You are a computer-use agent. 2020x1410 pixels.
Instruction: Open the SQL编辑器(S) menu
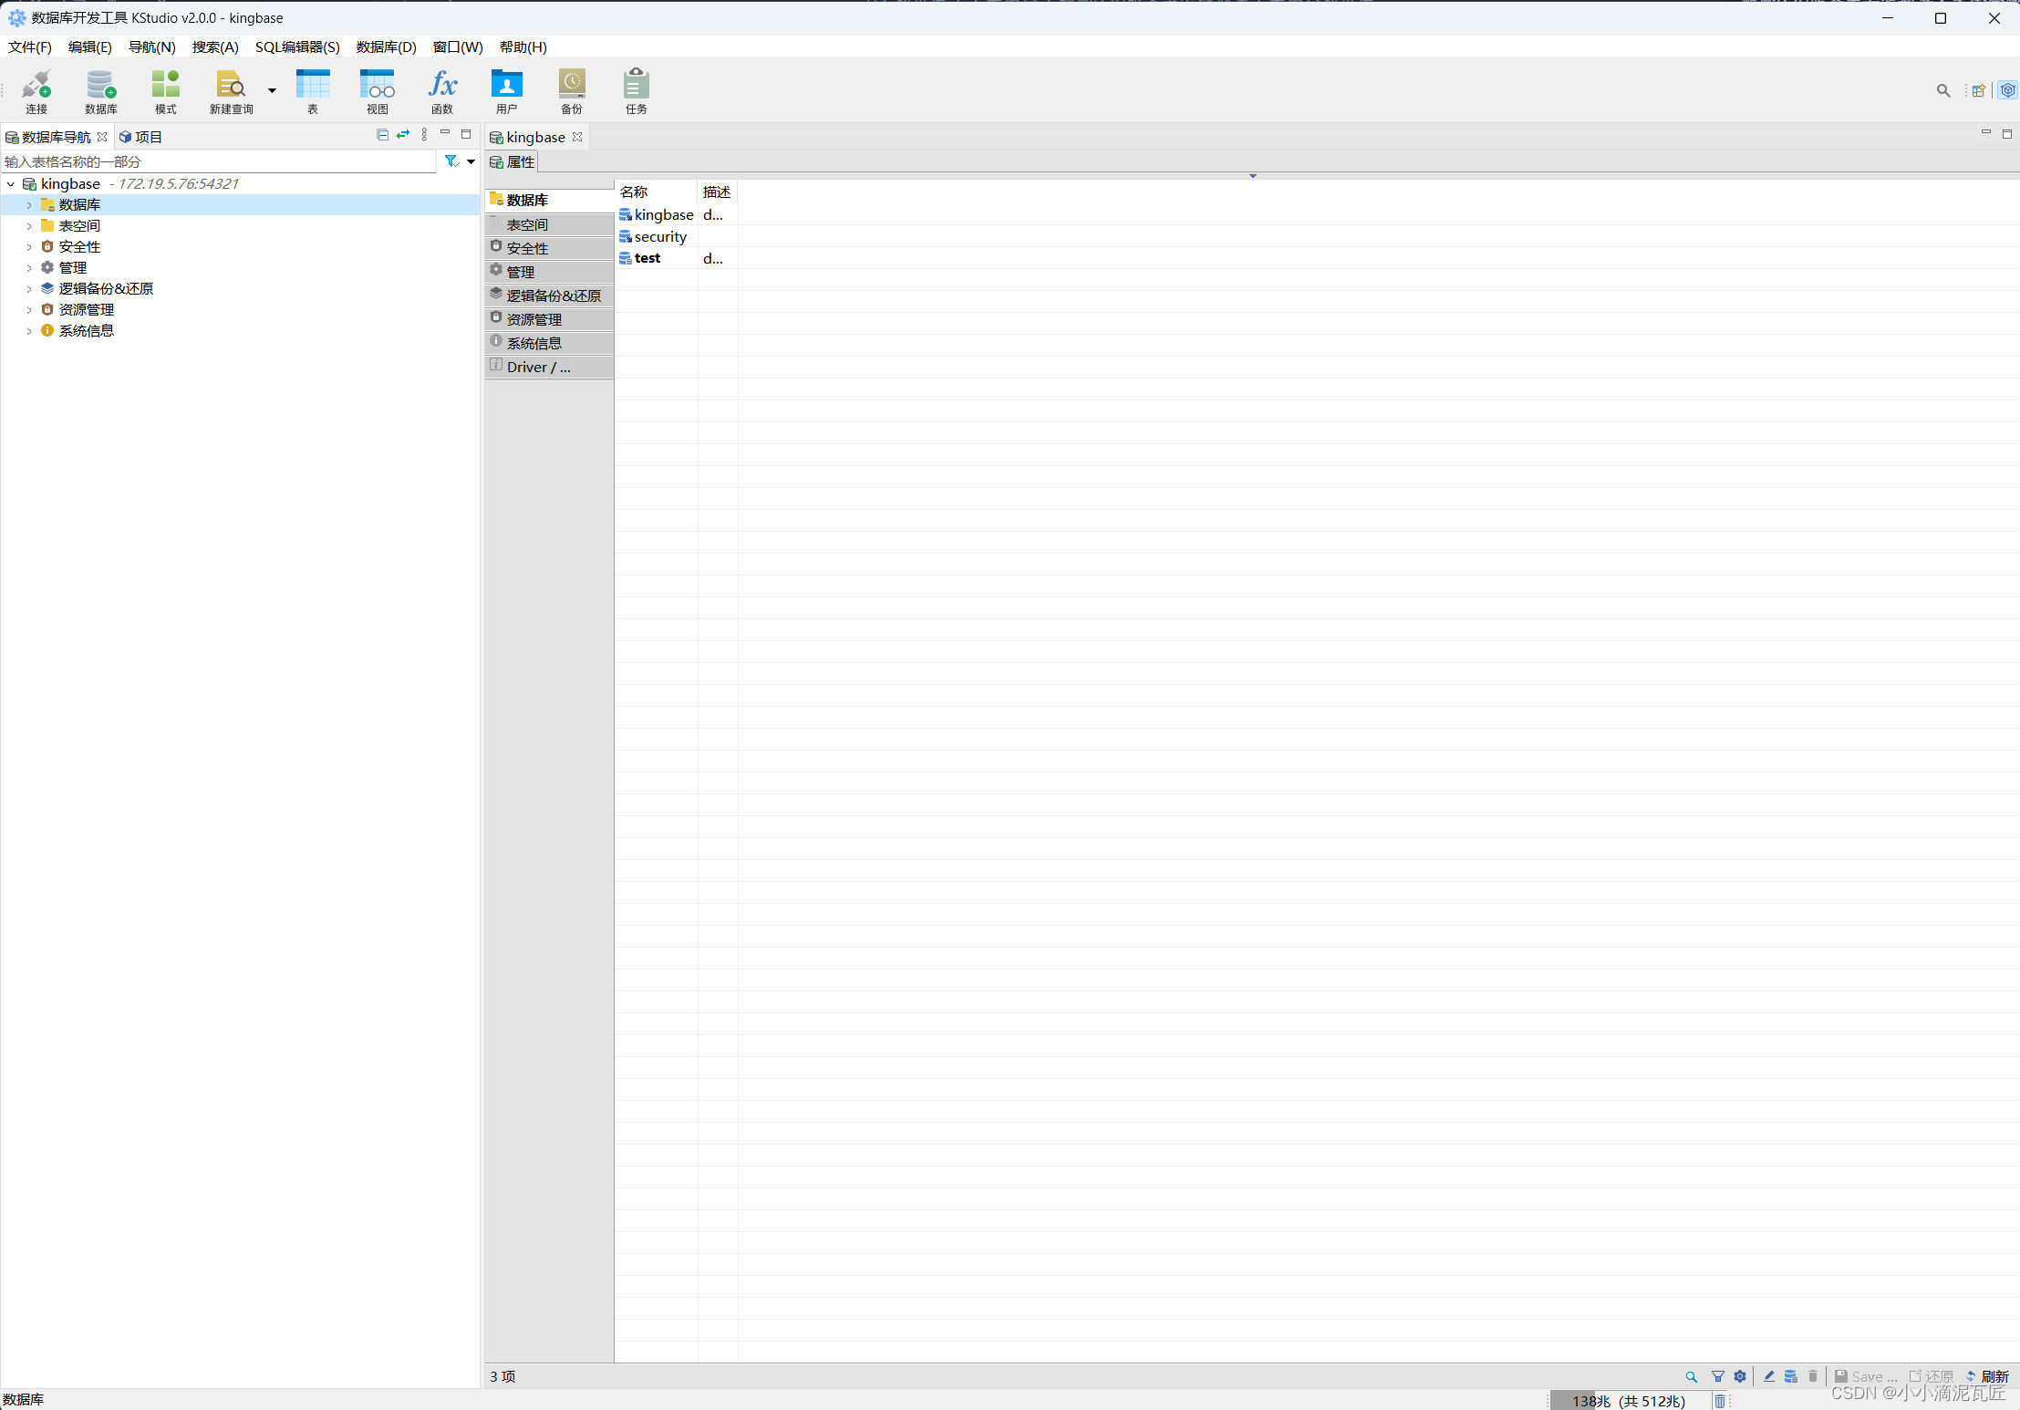[297, 47]
